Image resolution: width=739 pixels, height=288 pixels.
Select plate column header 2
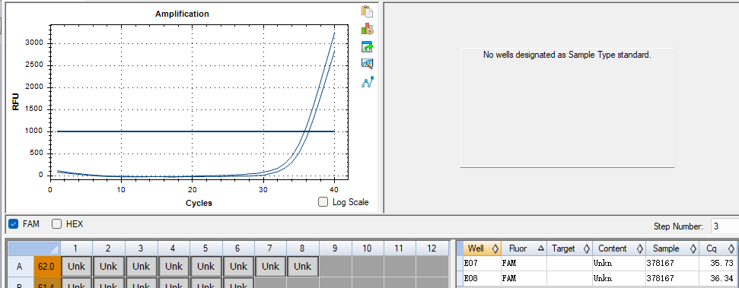pos(108,248)
